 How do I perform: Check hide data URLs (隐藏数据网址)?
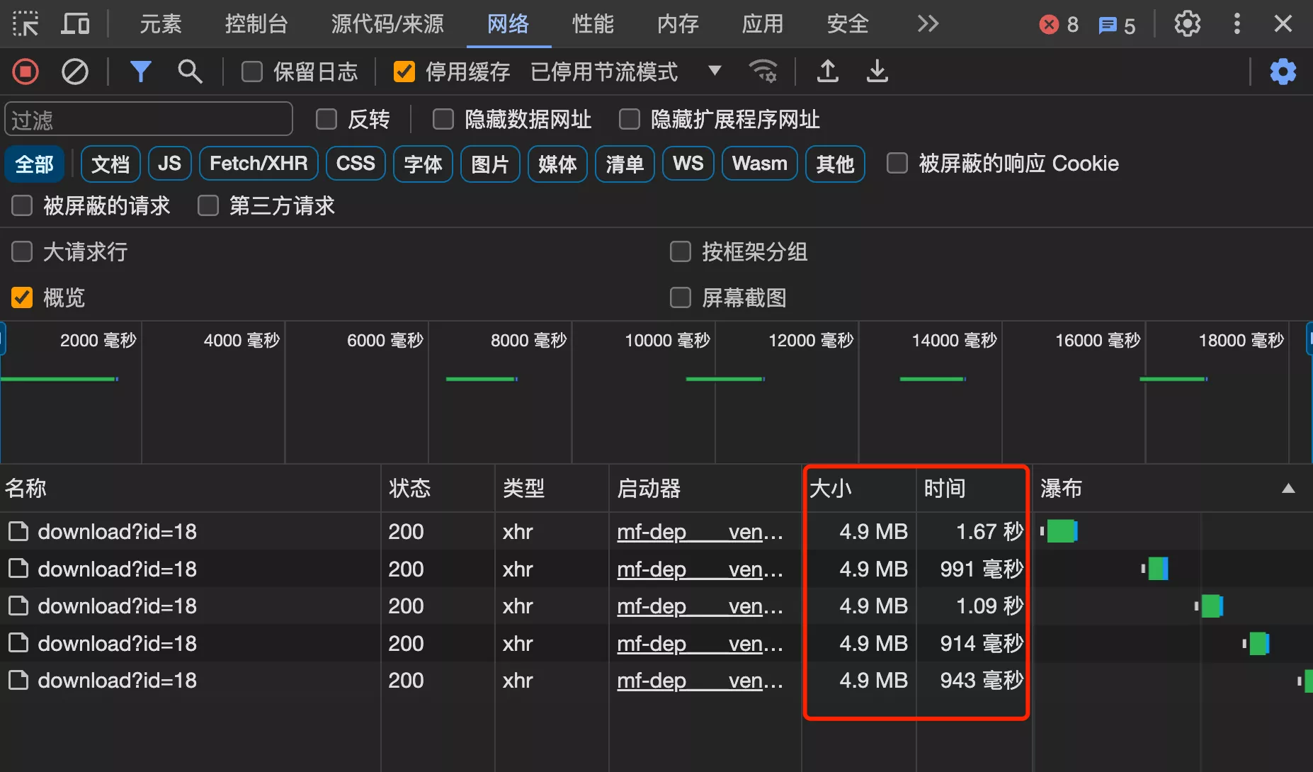click(x=443, y=119)
